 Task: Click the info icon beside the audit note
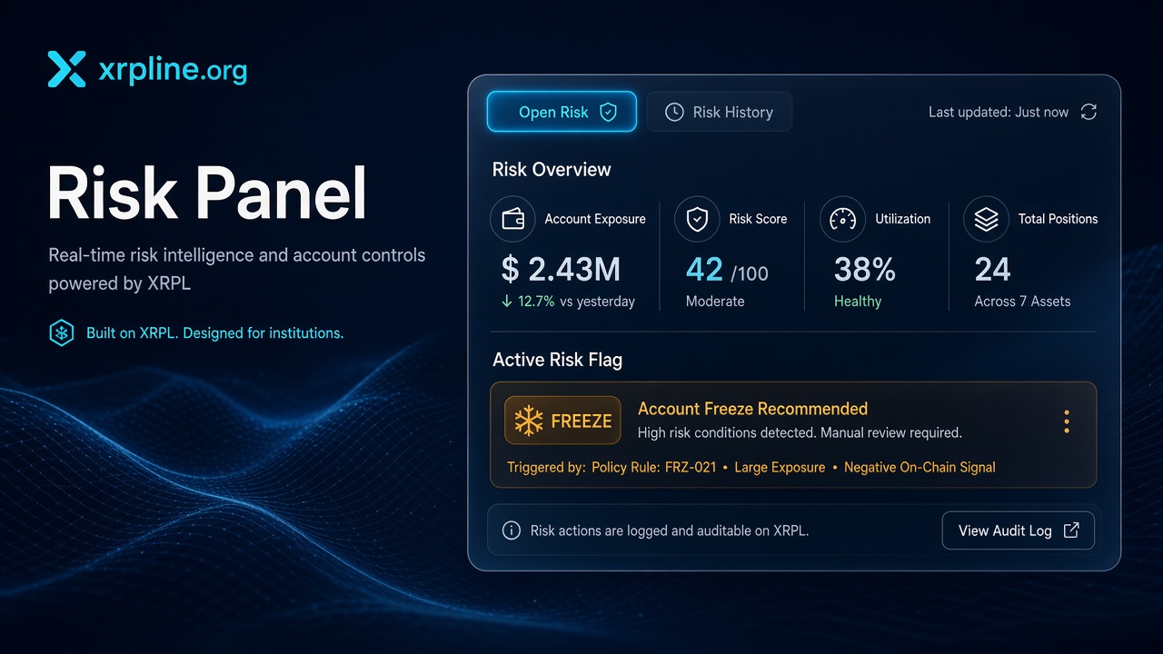tap(512, 530)
